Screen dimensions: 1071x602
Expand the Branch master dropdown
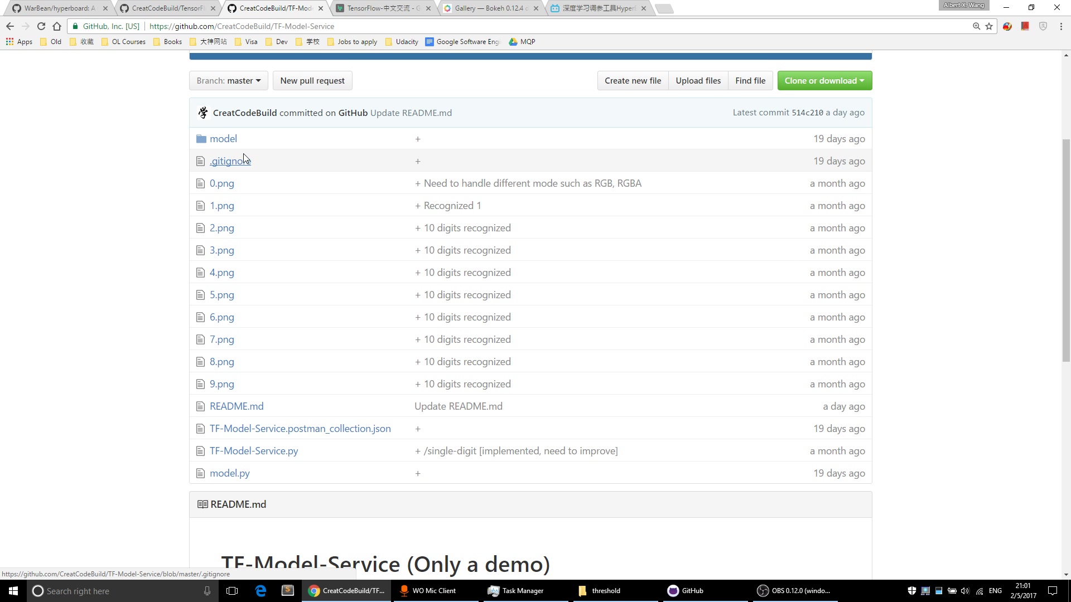228,80
